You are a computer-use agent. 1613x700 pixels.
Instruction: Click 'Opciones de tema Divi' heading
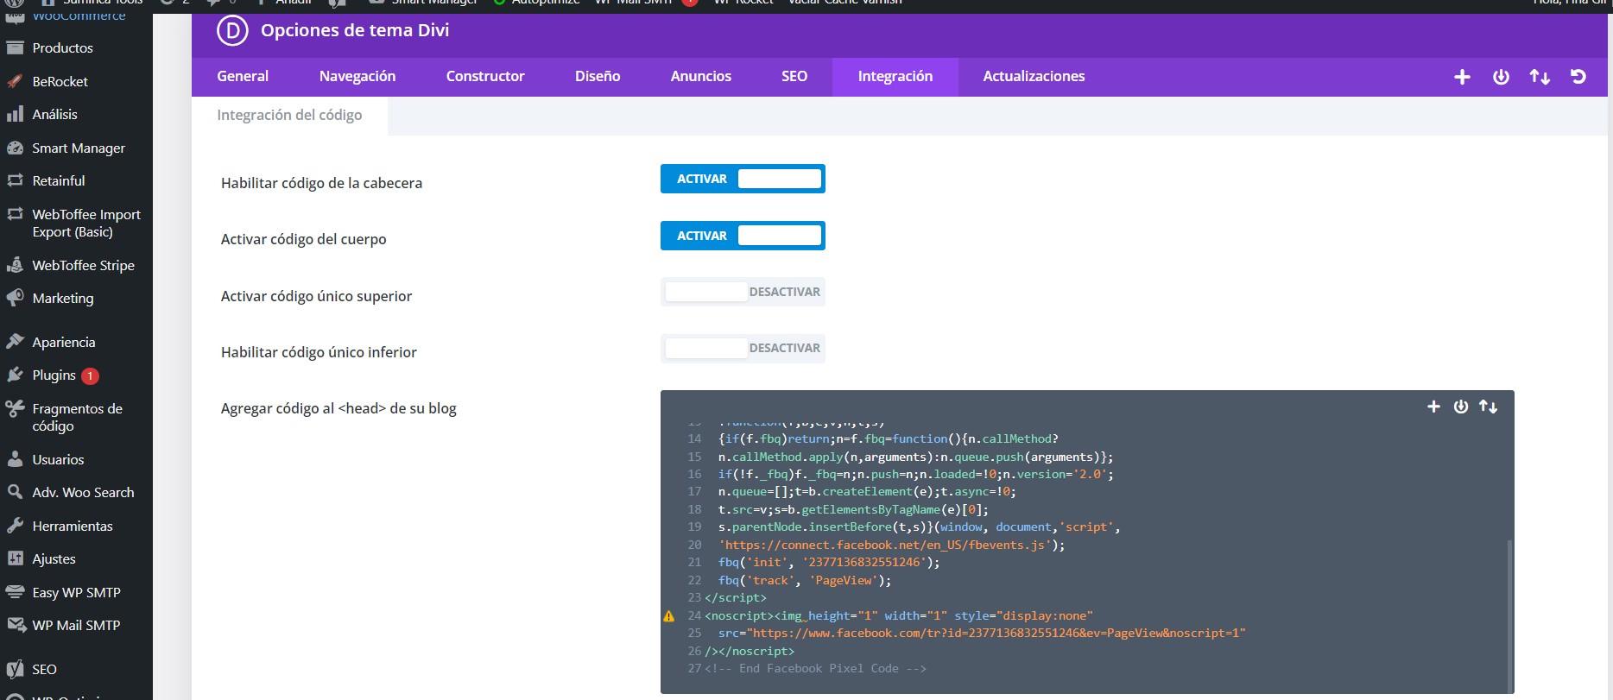click(x=355, y=30)
